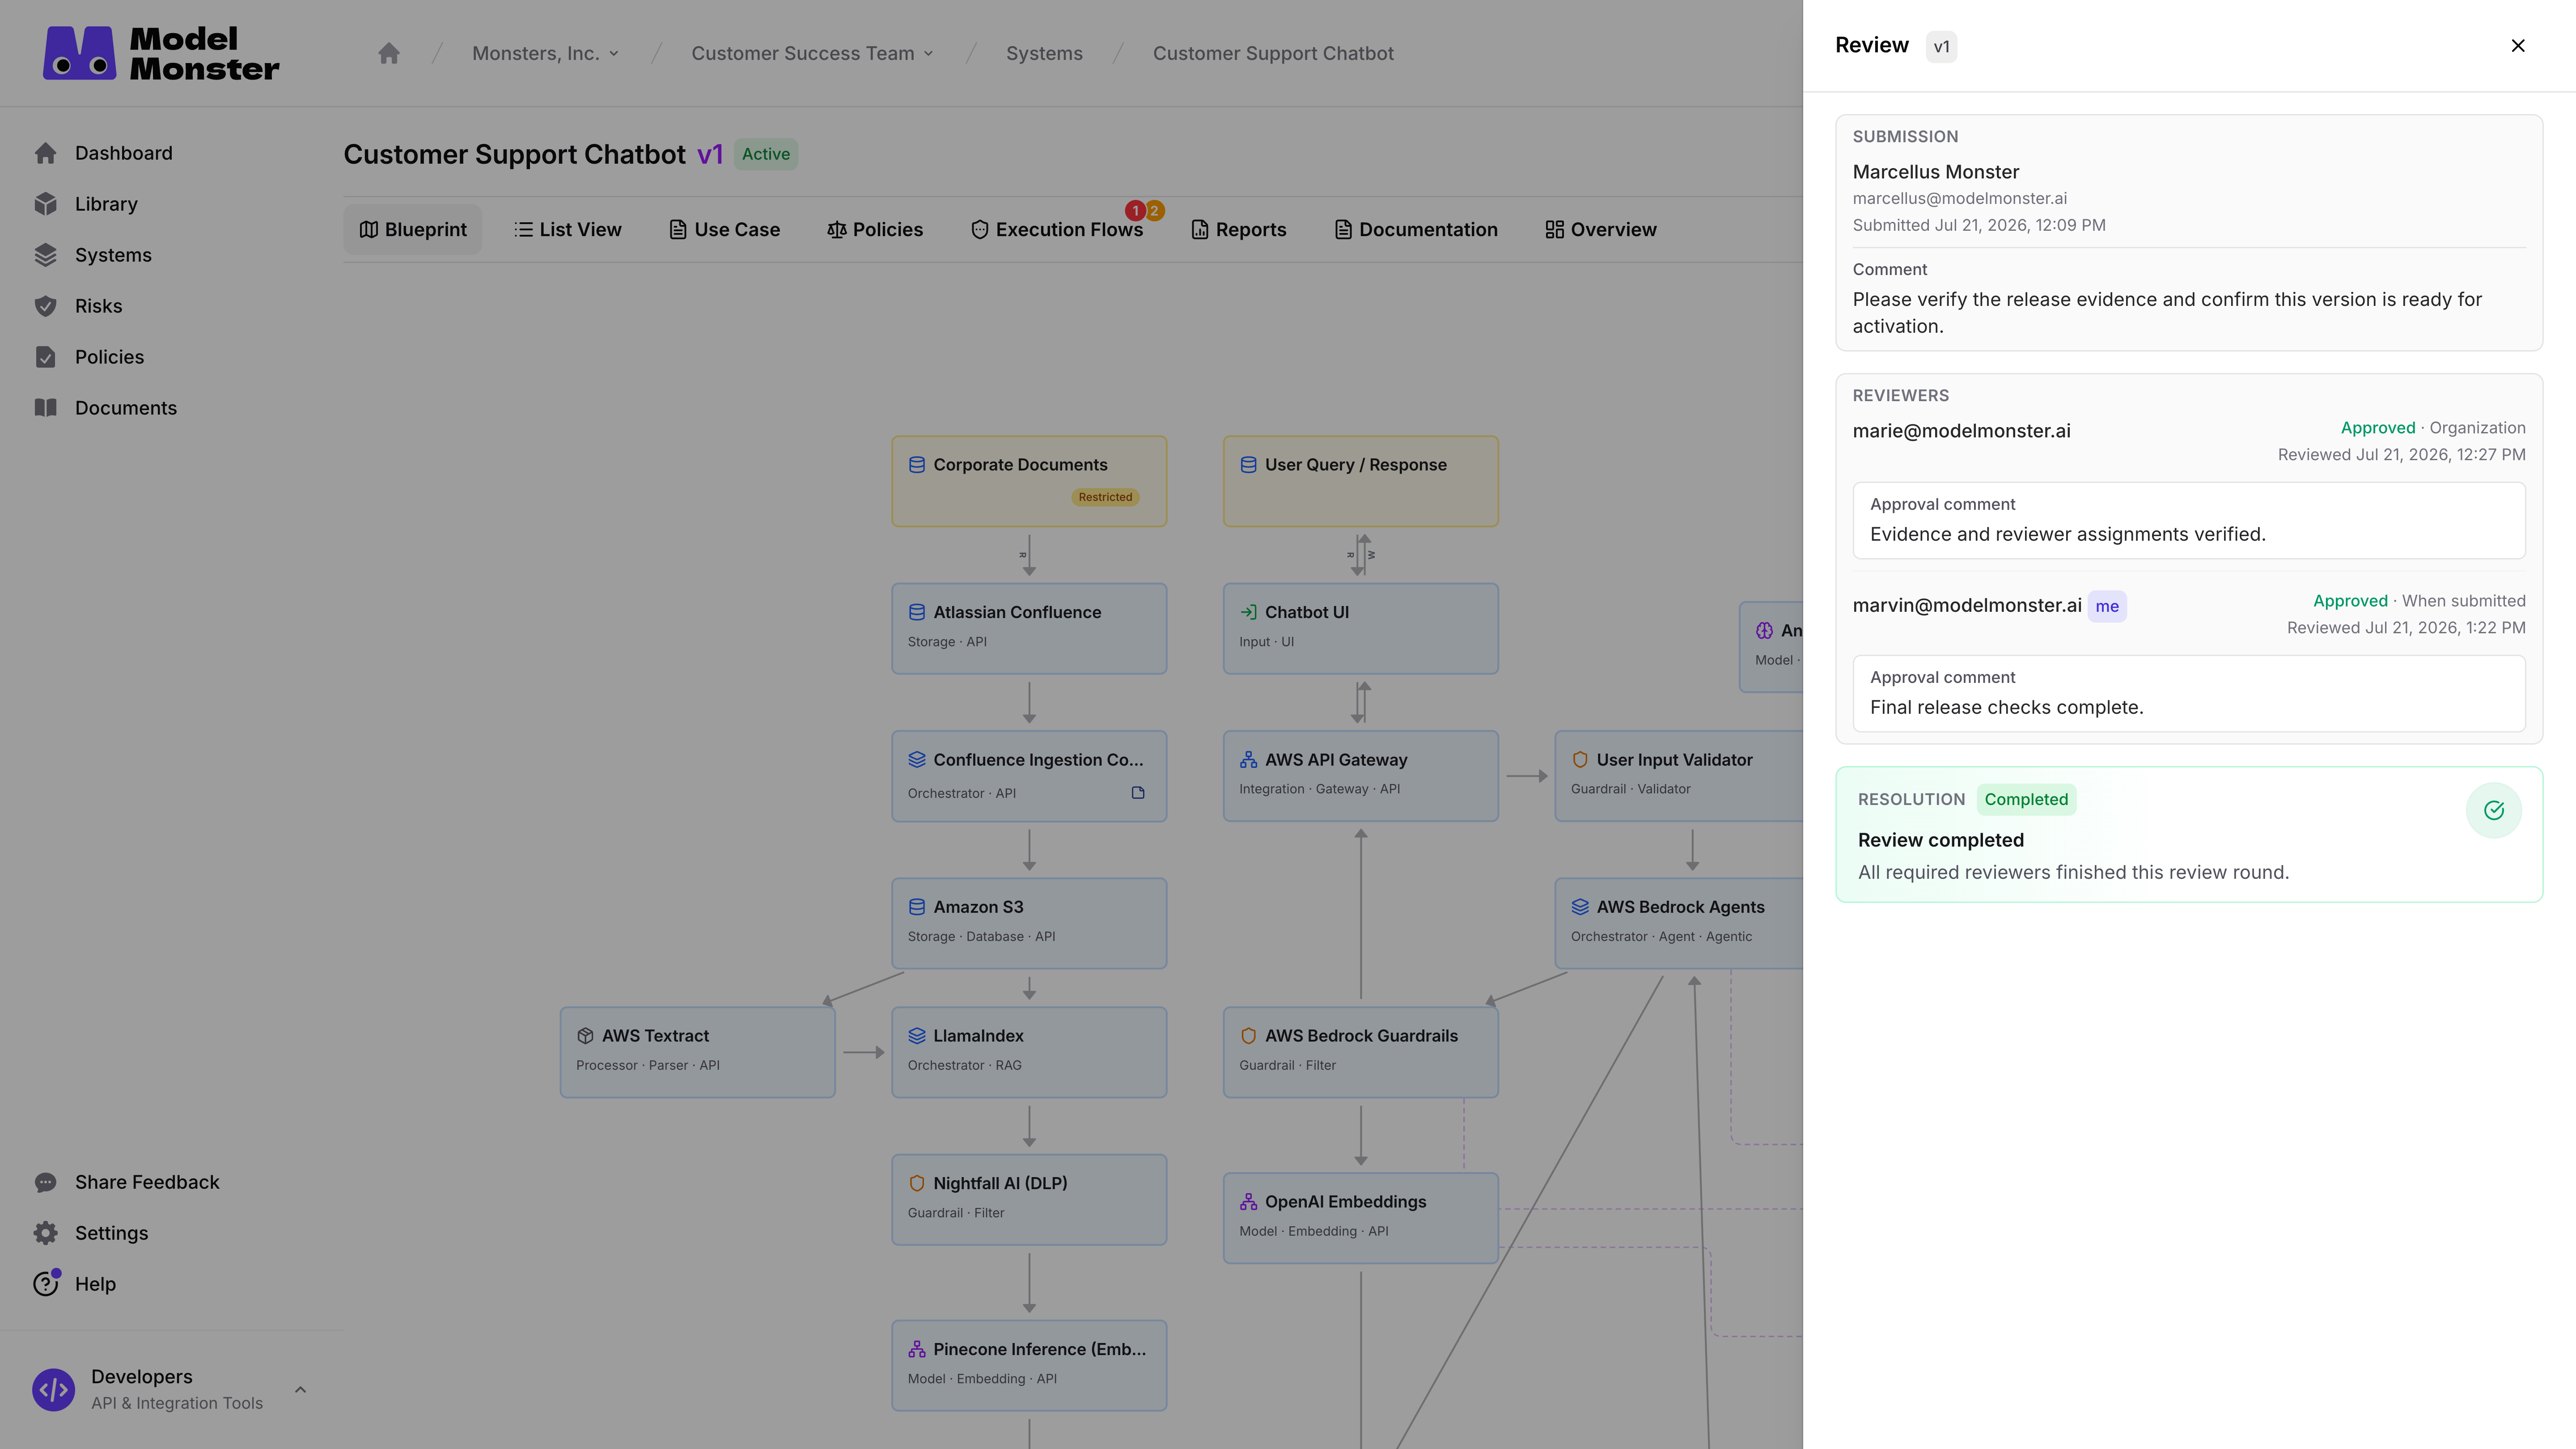Click the v1 badge in Review header
The width and height of the screenshot is (2576, 1449).
1941,47
